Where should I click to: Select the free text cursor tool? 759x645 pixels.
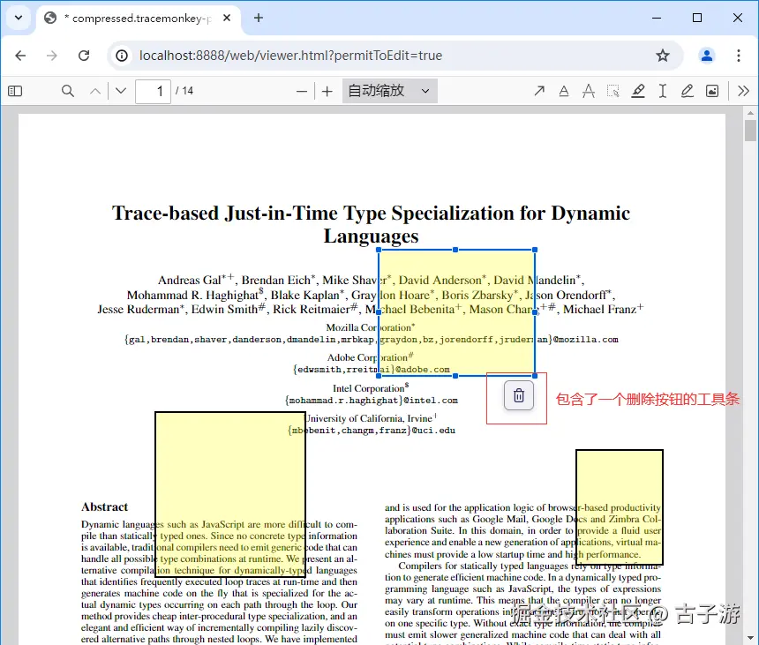tap(663, 91)
